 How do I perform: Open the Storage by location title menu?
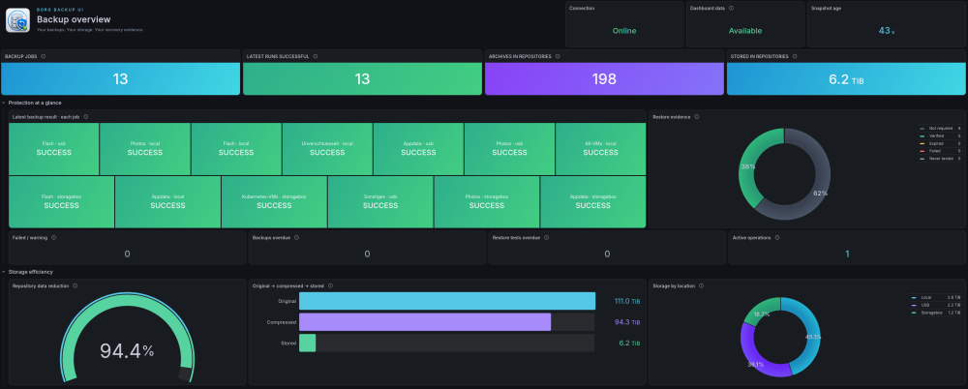click(674, 285)
